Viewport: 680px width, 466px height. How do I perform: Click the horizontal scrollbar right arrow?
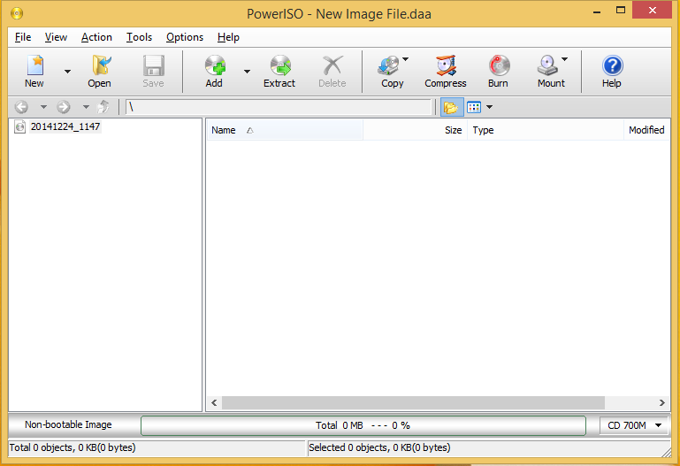click(661, 402)
